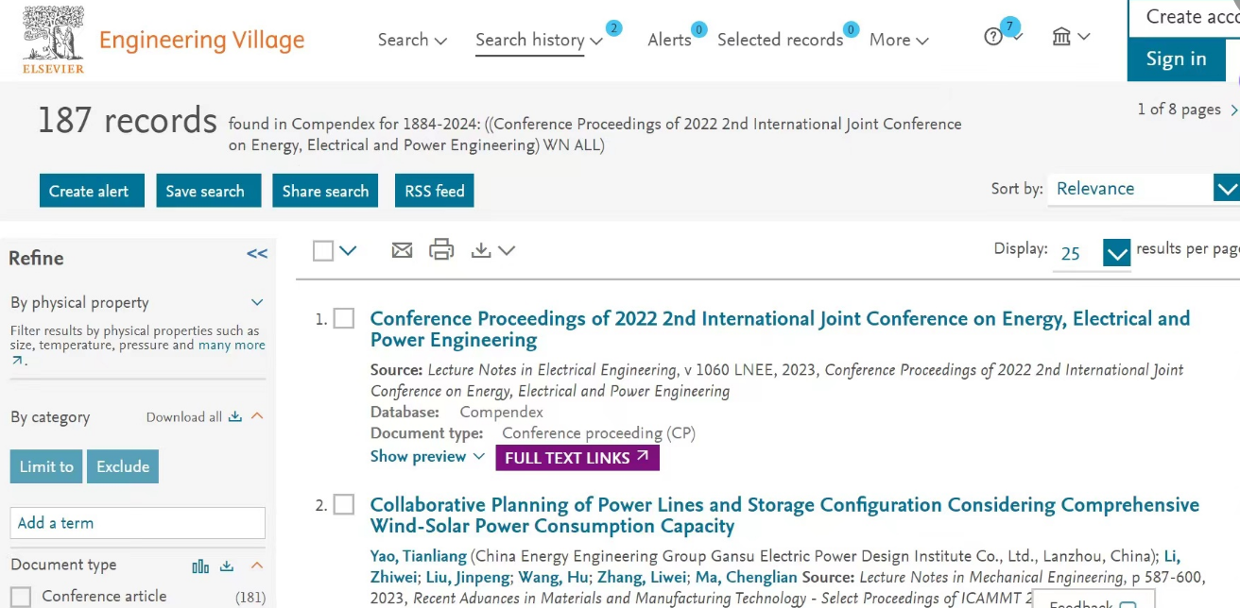Check the Conference article filter
The image size is (1240, 608).
point(21,597)
